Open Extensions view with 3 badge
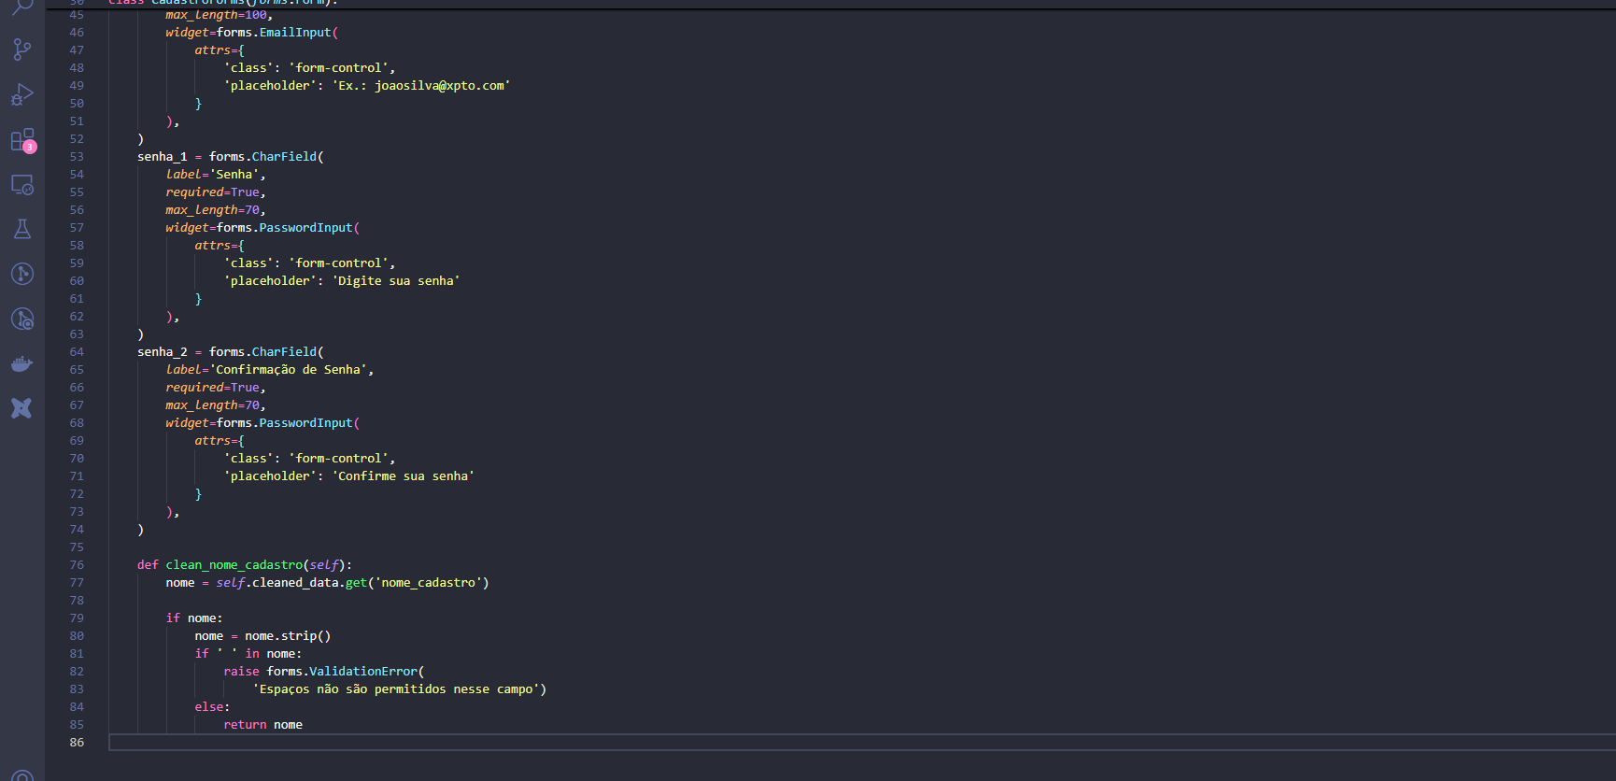 tap(22, 140)
